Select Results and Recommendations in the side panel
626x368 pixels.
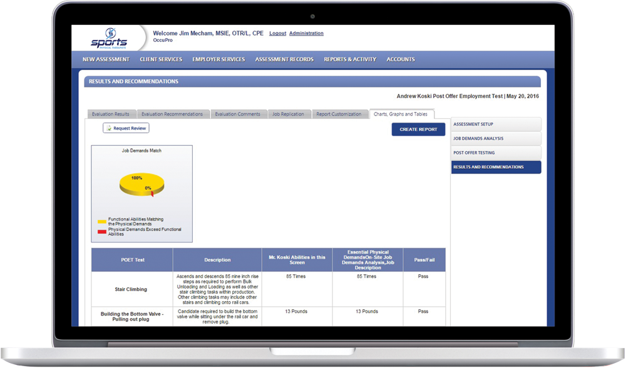496,167
